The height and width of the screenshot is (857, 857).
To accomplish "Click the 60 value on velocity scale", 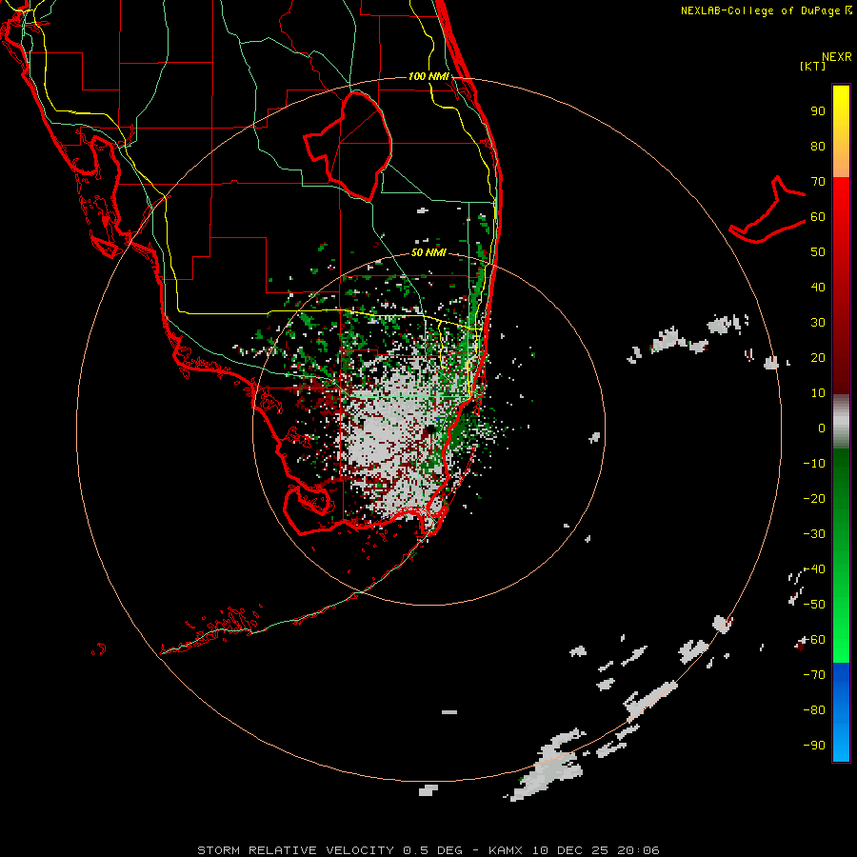I will [x=818, y=217].
